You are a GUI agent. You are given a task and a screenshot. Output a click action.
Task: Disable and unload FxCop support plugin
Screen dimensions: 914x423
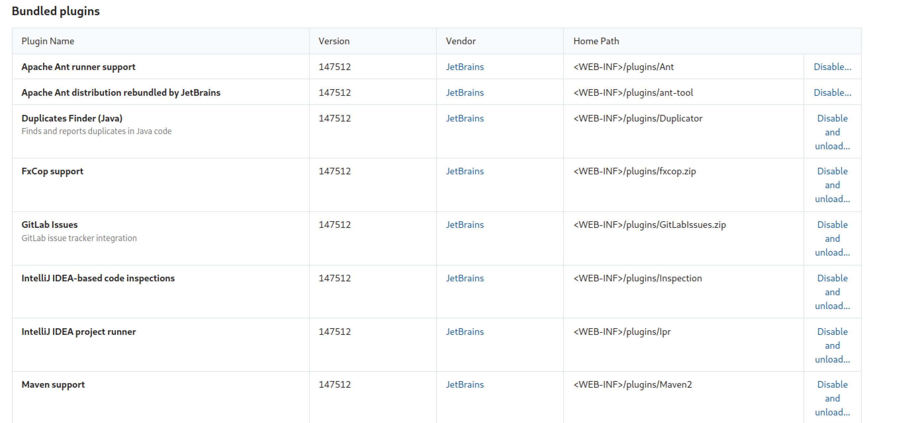coord(832,185)
